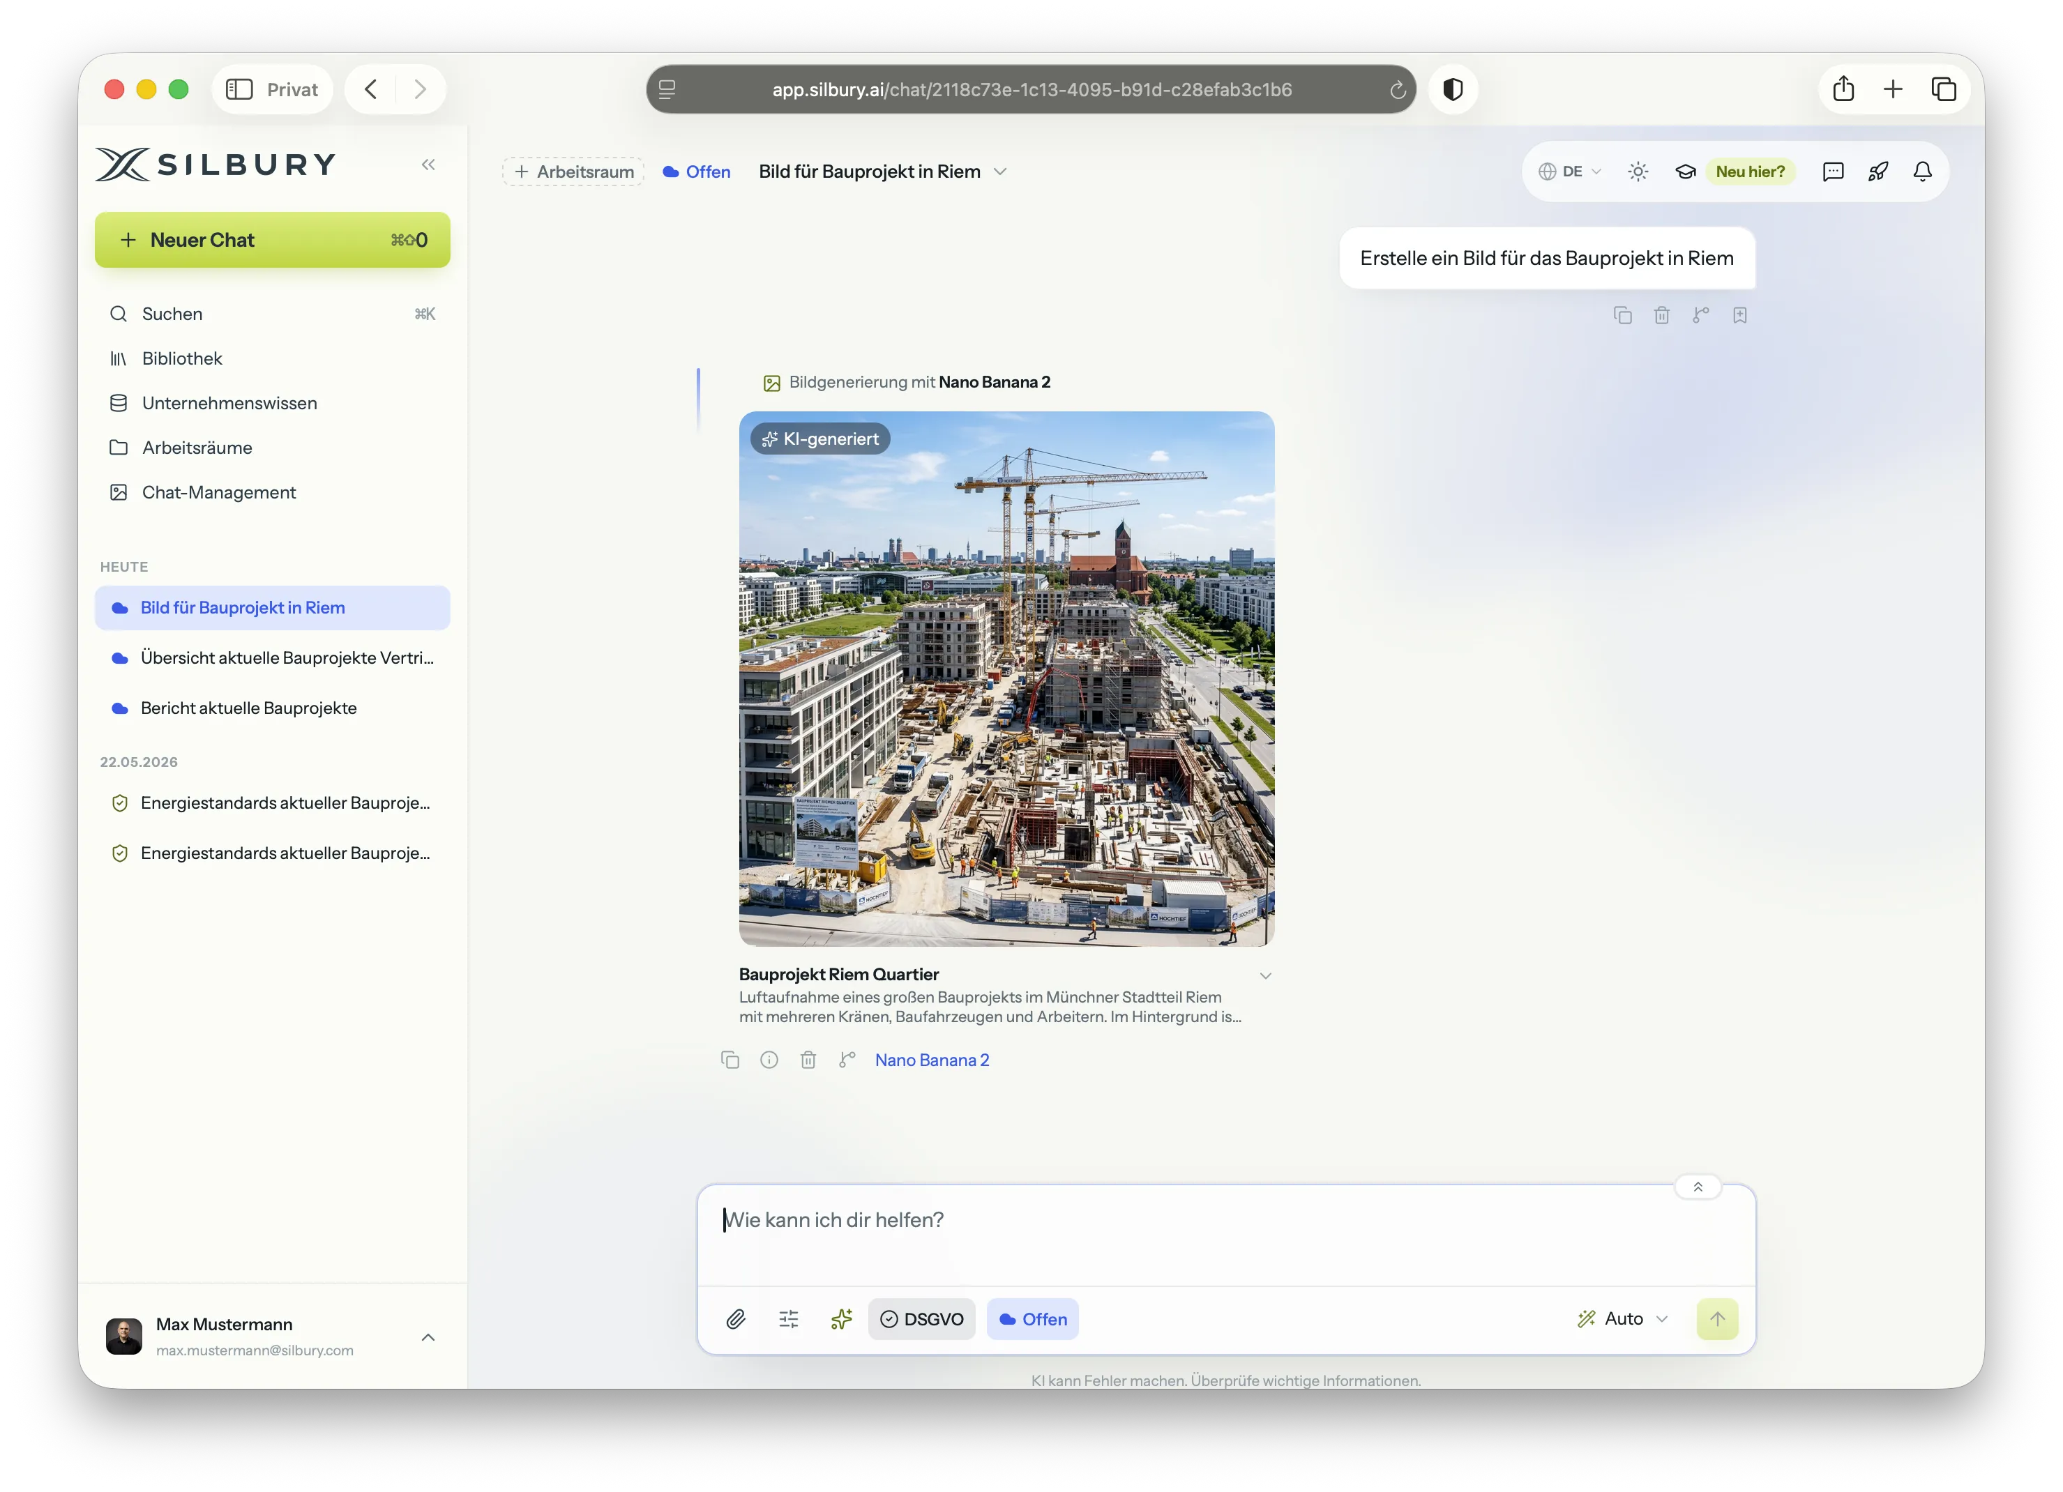The height and width of the screenshot is (1492, 2063).
Task: Open chat 'Bericht aktuelle Bauprojekte'
Action: point(272,708)
